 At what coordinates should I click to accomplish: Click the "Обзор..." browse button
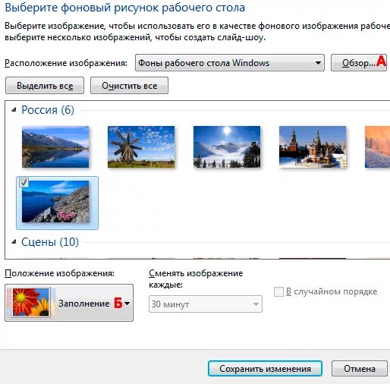359,63
